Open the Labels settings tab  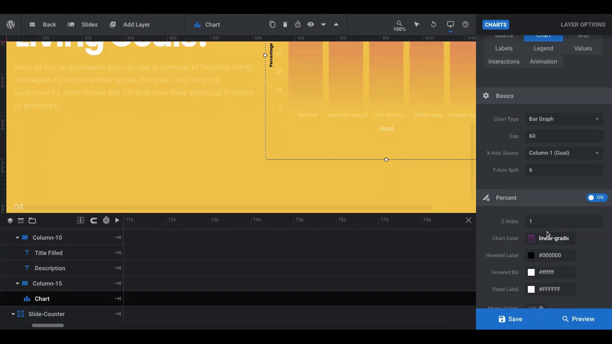click(504, 48)
